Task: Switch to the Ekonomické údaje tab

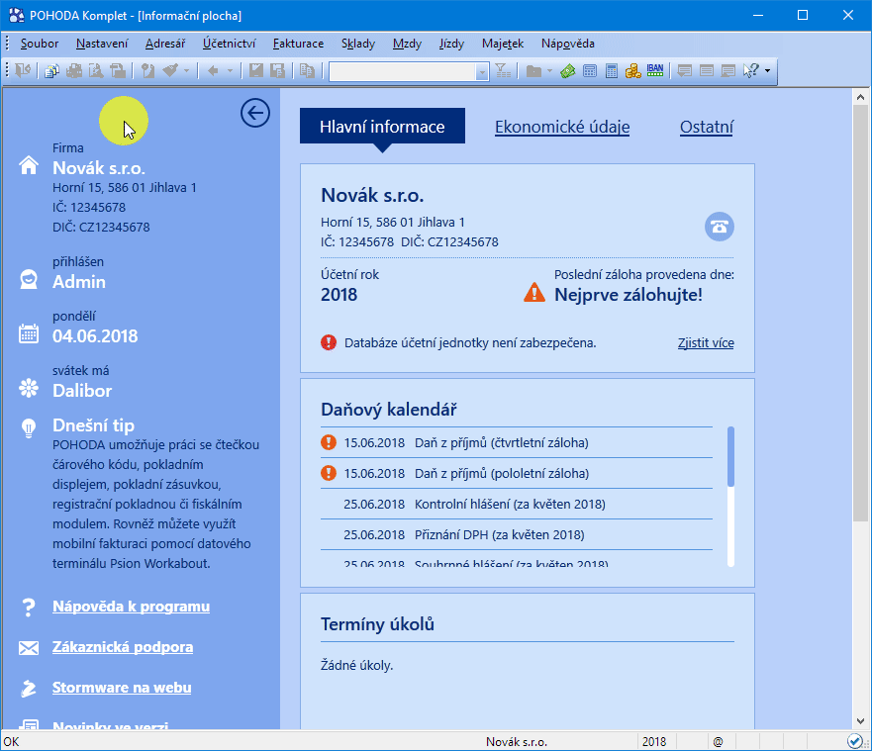Action: click(562, 127)
